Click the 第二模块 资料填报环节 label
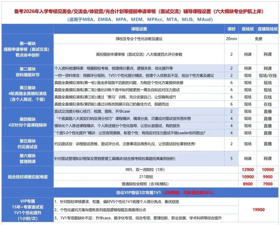 point(27,72)
